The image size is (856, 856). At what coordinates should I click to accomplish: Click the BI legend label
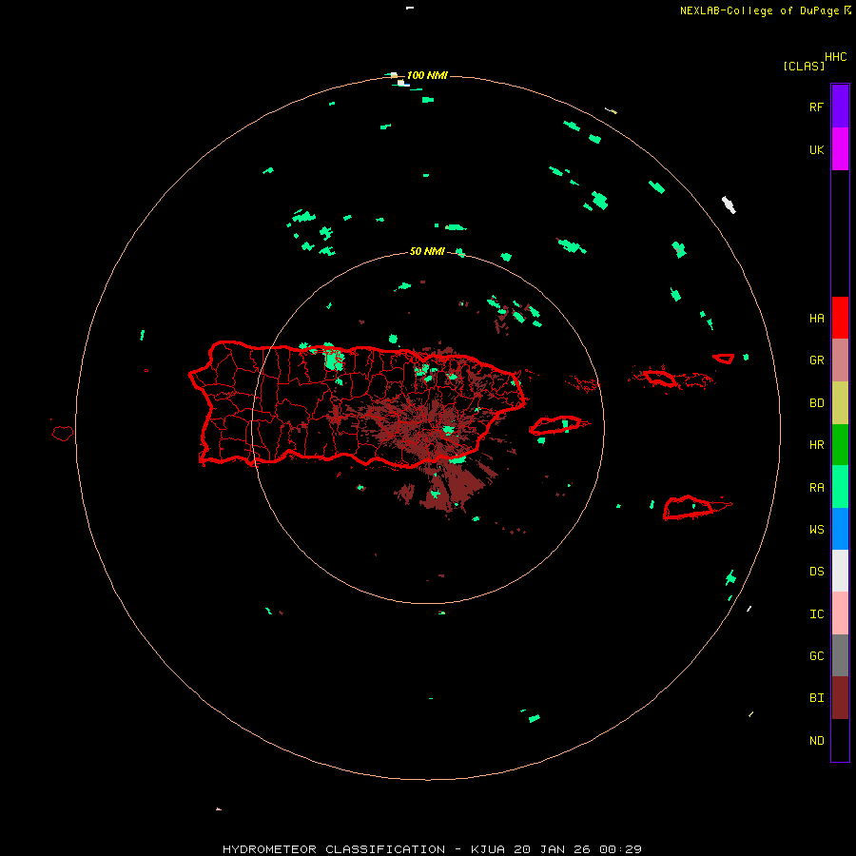click(x=816, y=698)
